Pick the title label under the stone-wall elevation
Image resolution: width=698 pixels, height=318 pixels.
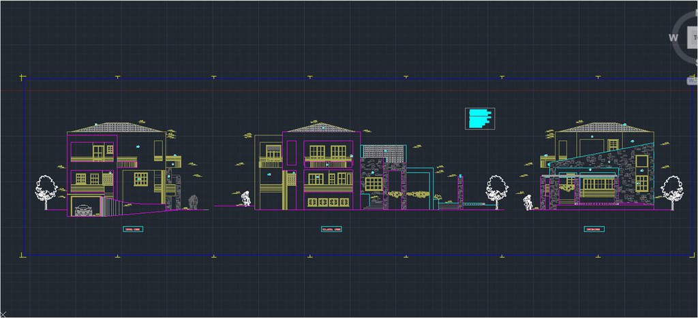(x=594, y=229)
